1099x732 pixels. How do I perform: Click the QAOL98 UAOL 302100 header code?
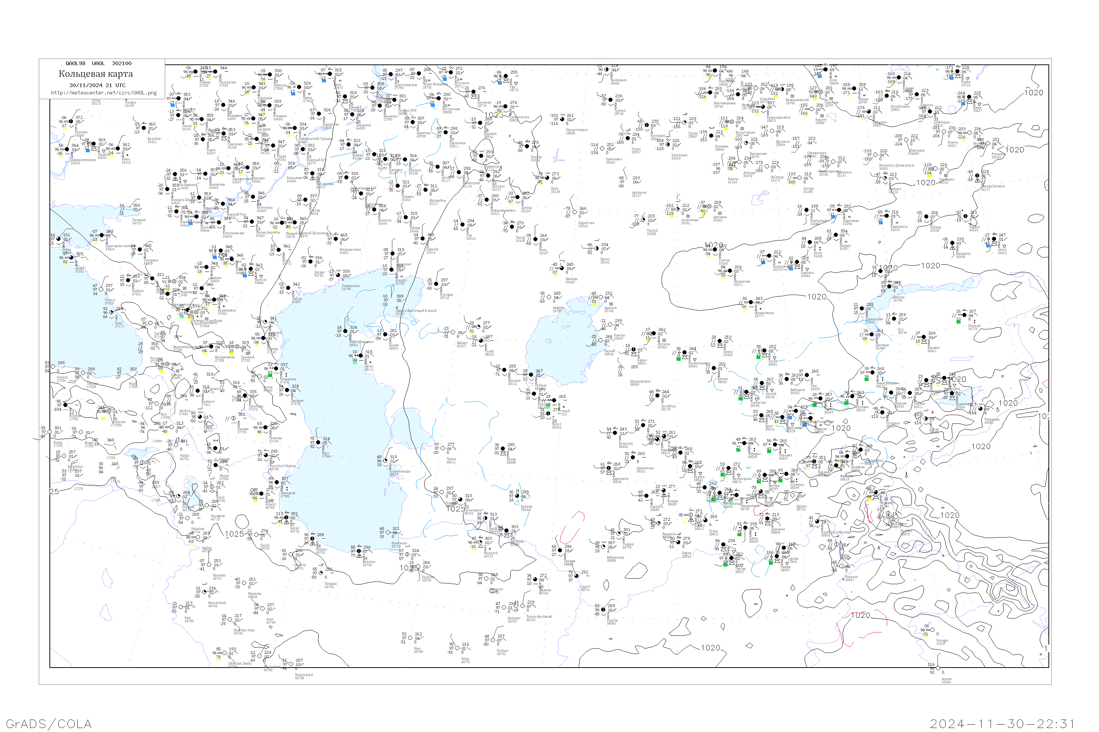click(99, 63)
